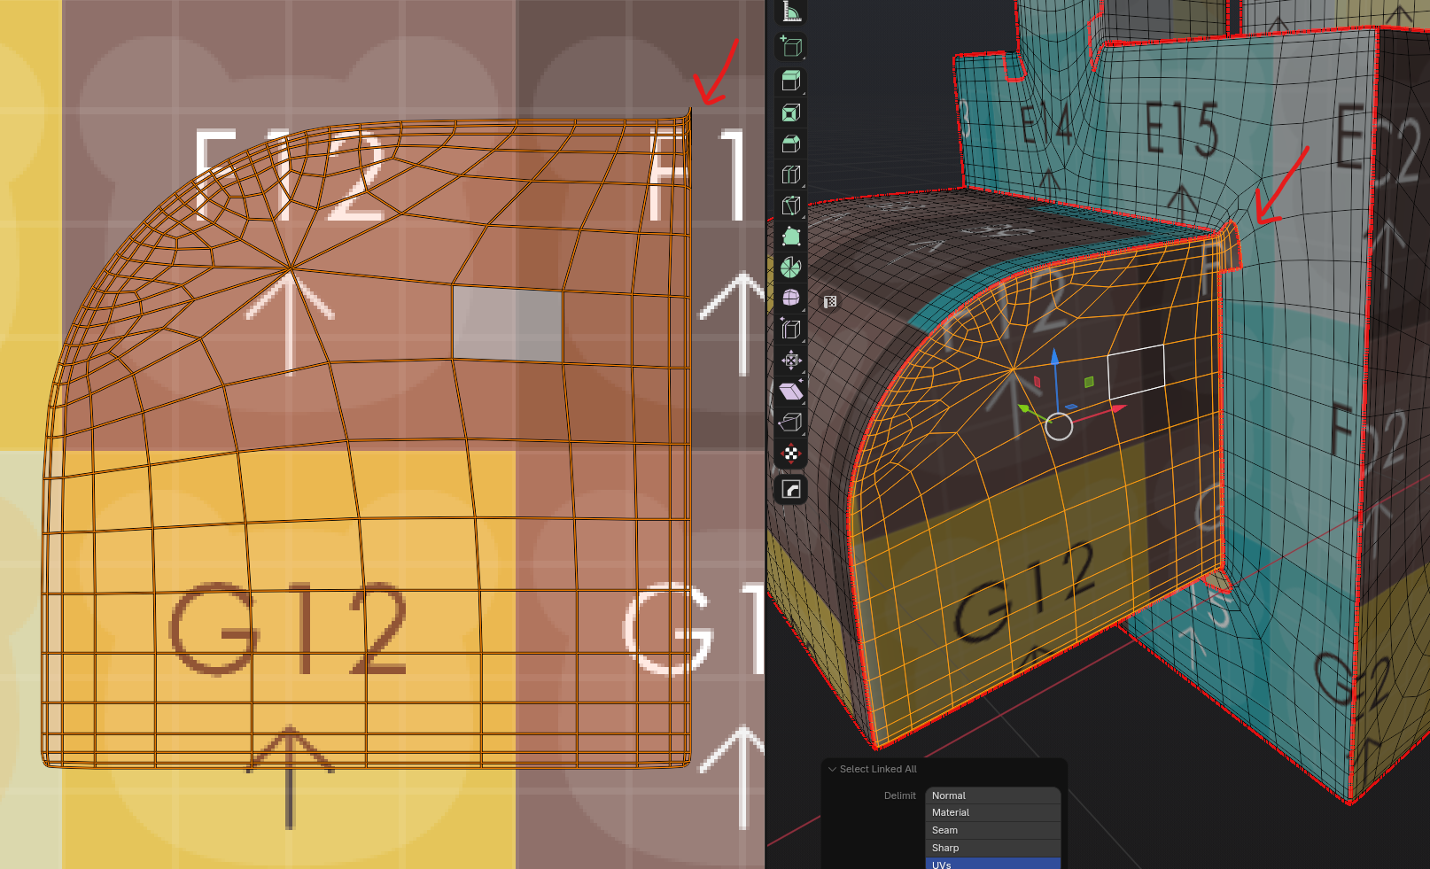This screenshot has width=1430, height=869.
Task: Enable the Normal delimit option
Action: (992, 795)
